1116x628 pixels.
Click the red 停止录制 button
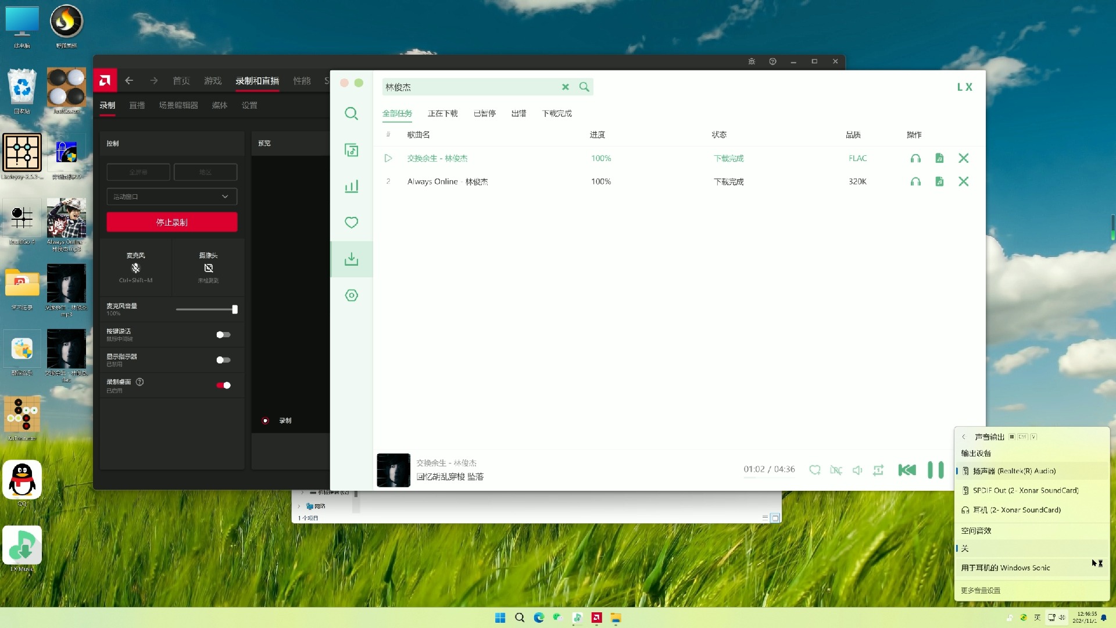coord(172,222)
